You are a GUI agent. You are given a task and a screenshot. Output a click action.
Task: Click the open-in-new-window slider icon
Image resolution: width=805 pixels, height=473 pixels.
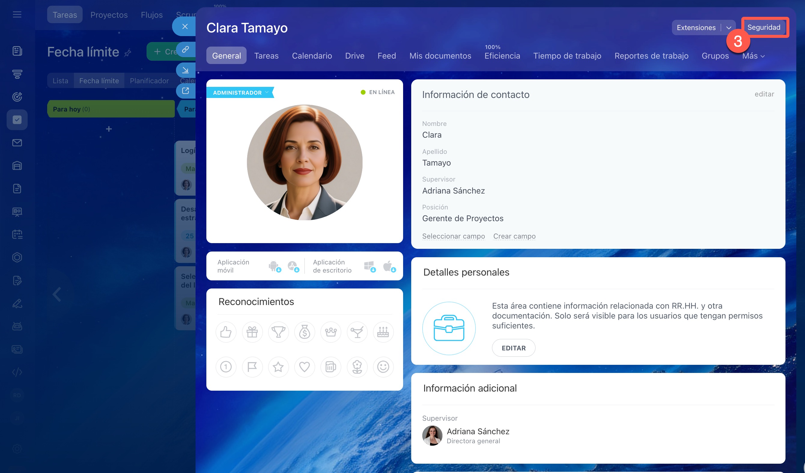pyautogui.click(x=186, y=91)
